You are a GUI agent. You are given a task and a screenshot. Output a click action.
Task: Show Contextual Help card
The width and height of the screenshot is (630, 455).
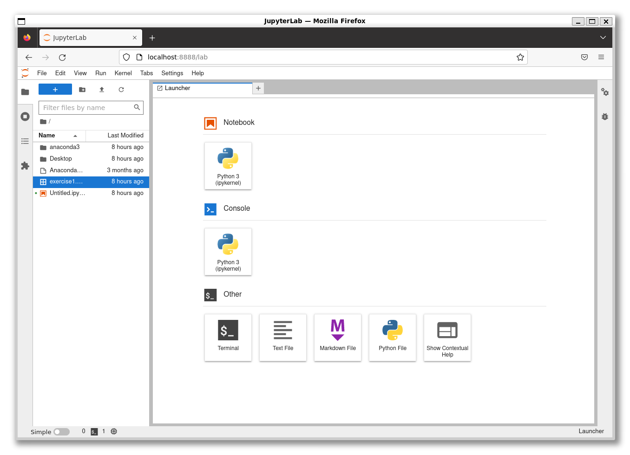447,338
